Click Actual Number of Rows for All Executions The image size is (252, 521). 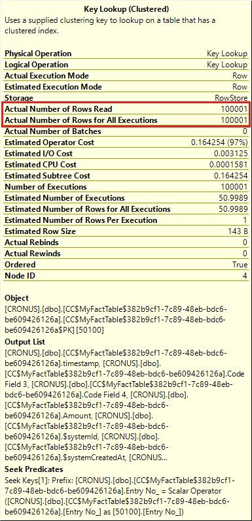[81, 120]
